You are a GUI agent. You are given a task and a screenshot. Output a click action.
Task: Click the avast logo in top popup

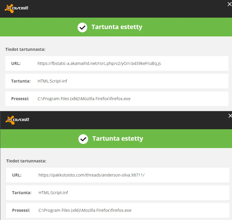[x=16, y=8]
